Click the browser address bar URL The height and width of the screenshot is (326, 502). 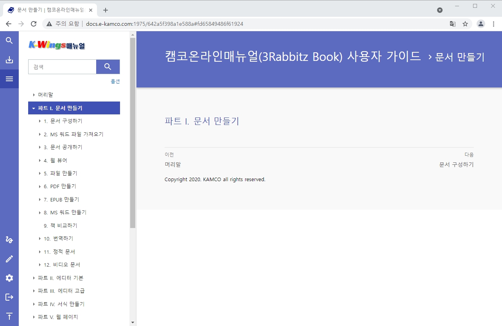click(165, 24)
